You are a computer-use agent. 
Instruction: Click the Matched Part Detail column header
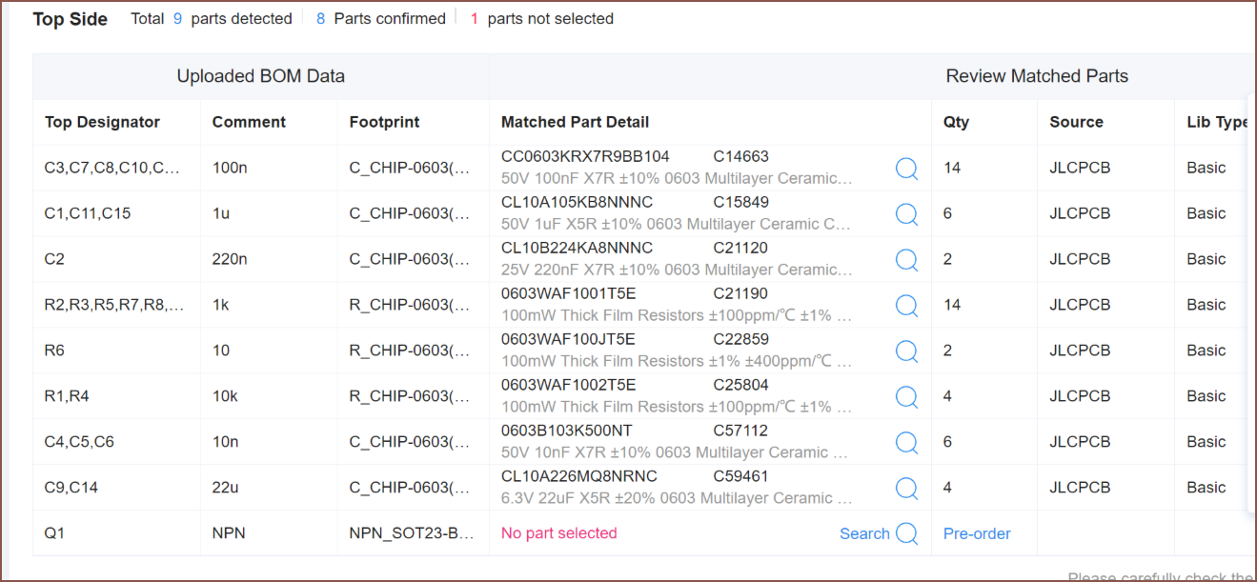(575, 122)
